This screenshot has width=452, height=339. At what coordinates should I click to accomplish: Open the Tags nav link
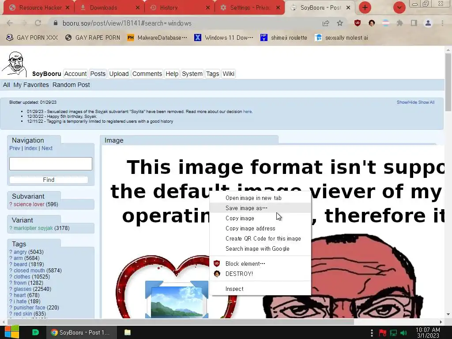click(212, 74)
